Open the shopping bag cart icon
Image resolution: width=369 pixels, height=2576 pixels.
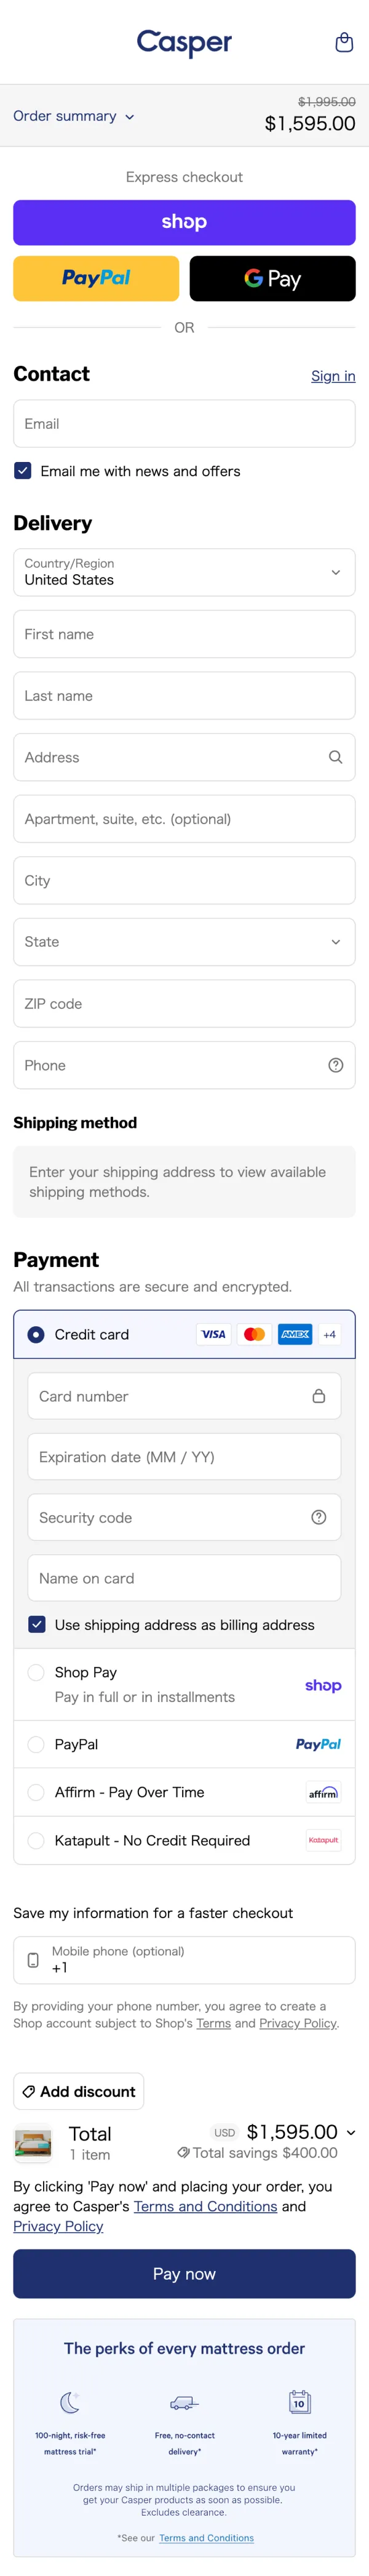click(x=344, y=42)
